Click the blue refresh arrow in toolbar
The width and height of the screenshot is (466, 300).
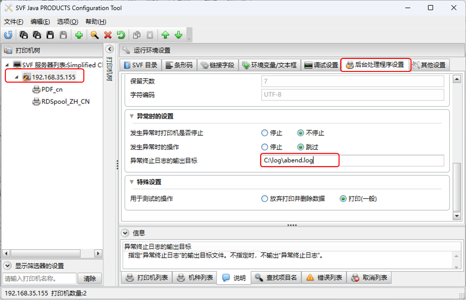point(8,35)
